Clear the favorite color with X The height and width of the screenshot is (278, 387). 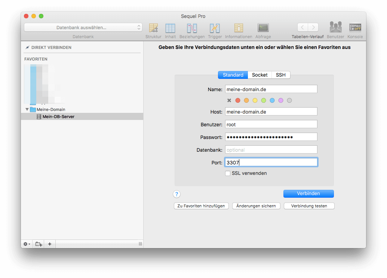pyautogui.click(x=229, y=101)
